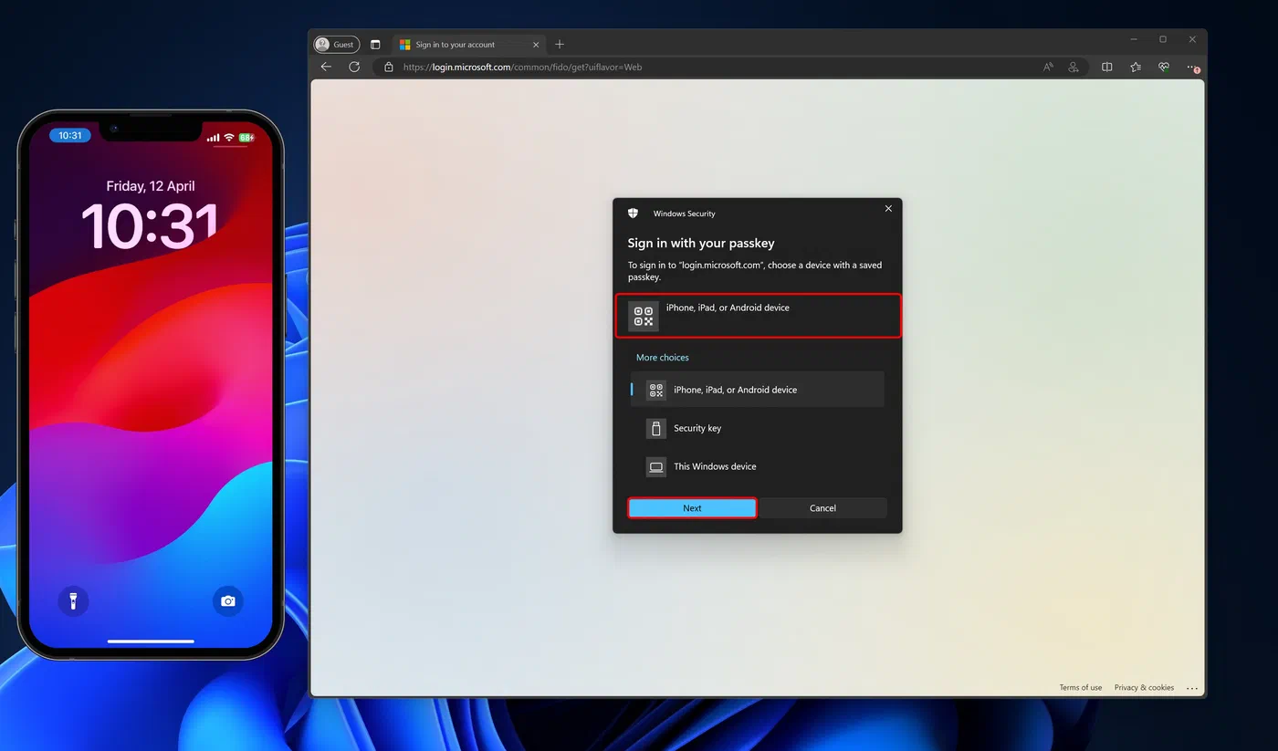Open the split screen icon
1278x751 pixels.
(1106, 67)
